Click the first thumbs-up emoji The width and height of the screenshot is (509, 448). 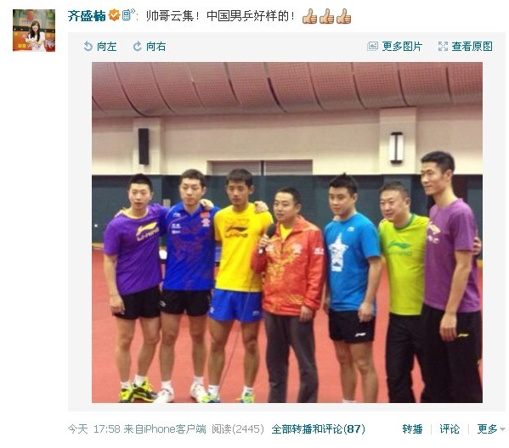click(309, 16)
